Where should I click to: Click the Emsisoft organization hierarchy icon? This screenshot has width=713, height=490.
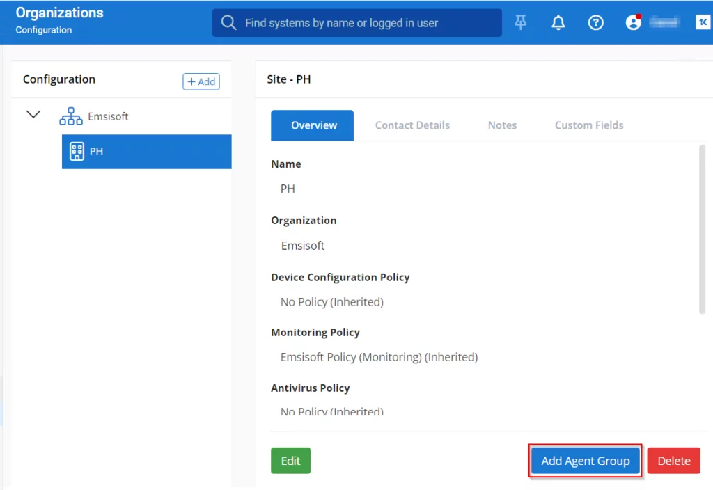pos(70,116)
